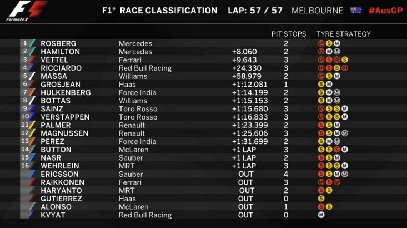Click Hamilton's +8.060 gap time
Screen dimensions: 407x228
click(x=245, y=52)
